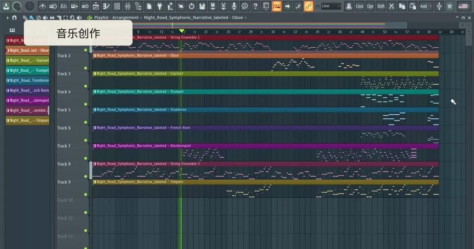Click the microphone recording icon
Image resolution: width=474 pixels, height=249 pixels.
coord(233,6)
